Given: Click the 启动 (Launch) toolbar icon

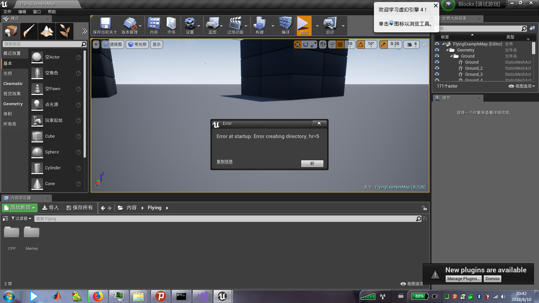Looking at the screenshot, I should [330, 25].
